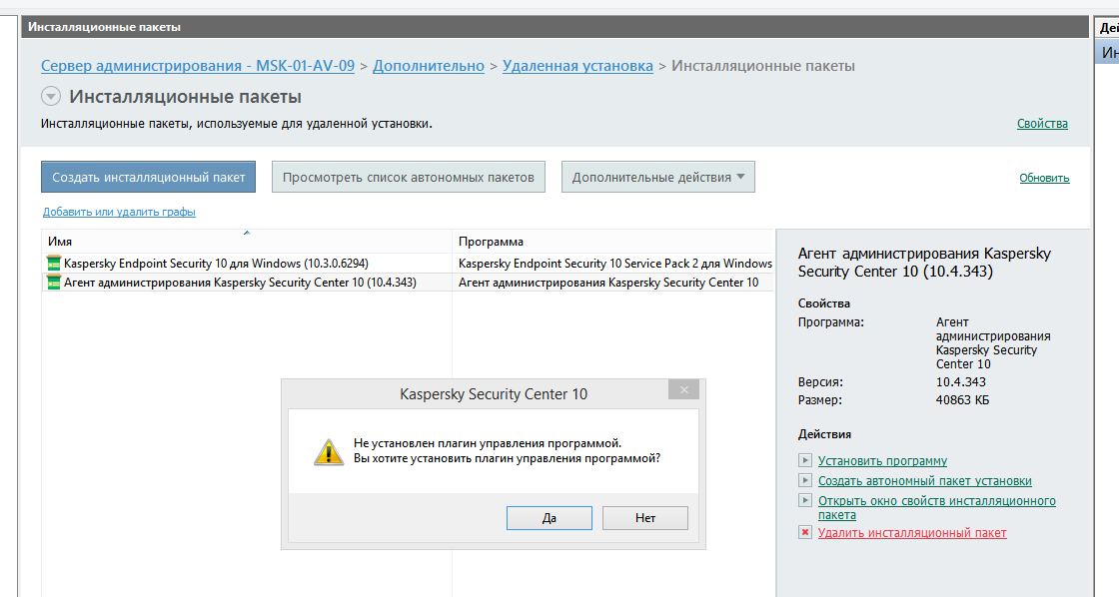Click the Обновить link
Viewport: 1119px width, 597px height.
click(1044, 178)
